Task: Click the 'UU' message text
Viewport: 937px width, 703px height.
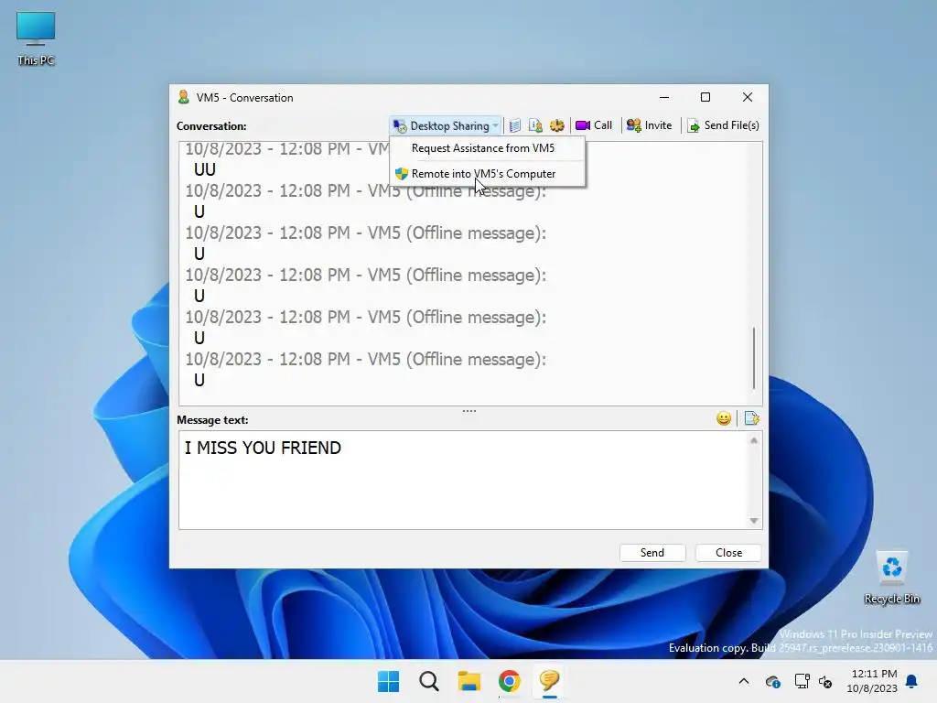Action: point(205,169)
